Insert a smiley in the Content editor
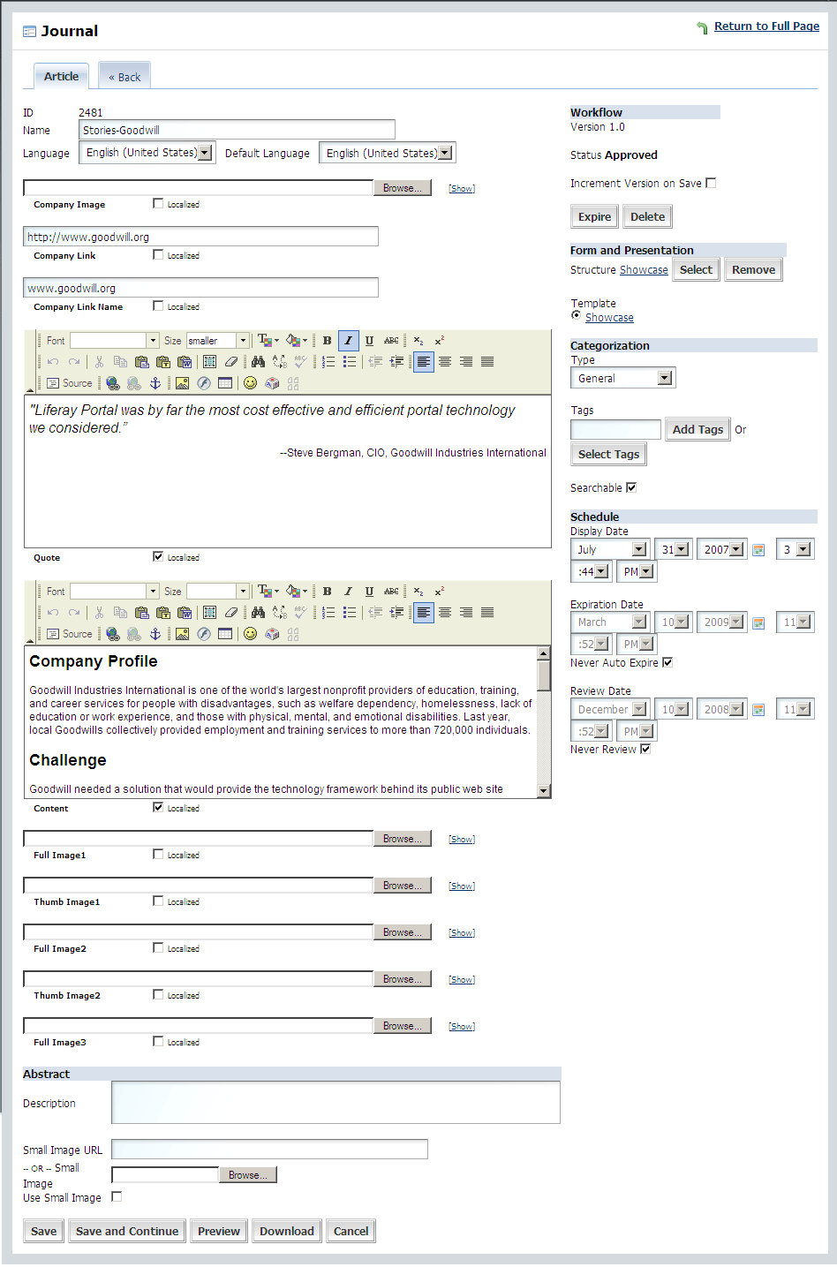The image size is (837, 1267). pyautogui.click(x=250, y=634)
